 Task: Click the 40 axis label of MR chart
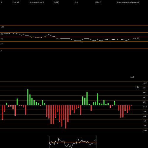pos(144,97)
